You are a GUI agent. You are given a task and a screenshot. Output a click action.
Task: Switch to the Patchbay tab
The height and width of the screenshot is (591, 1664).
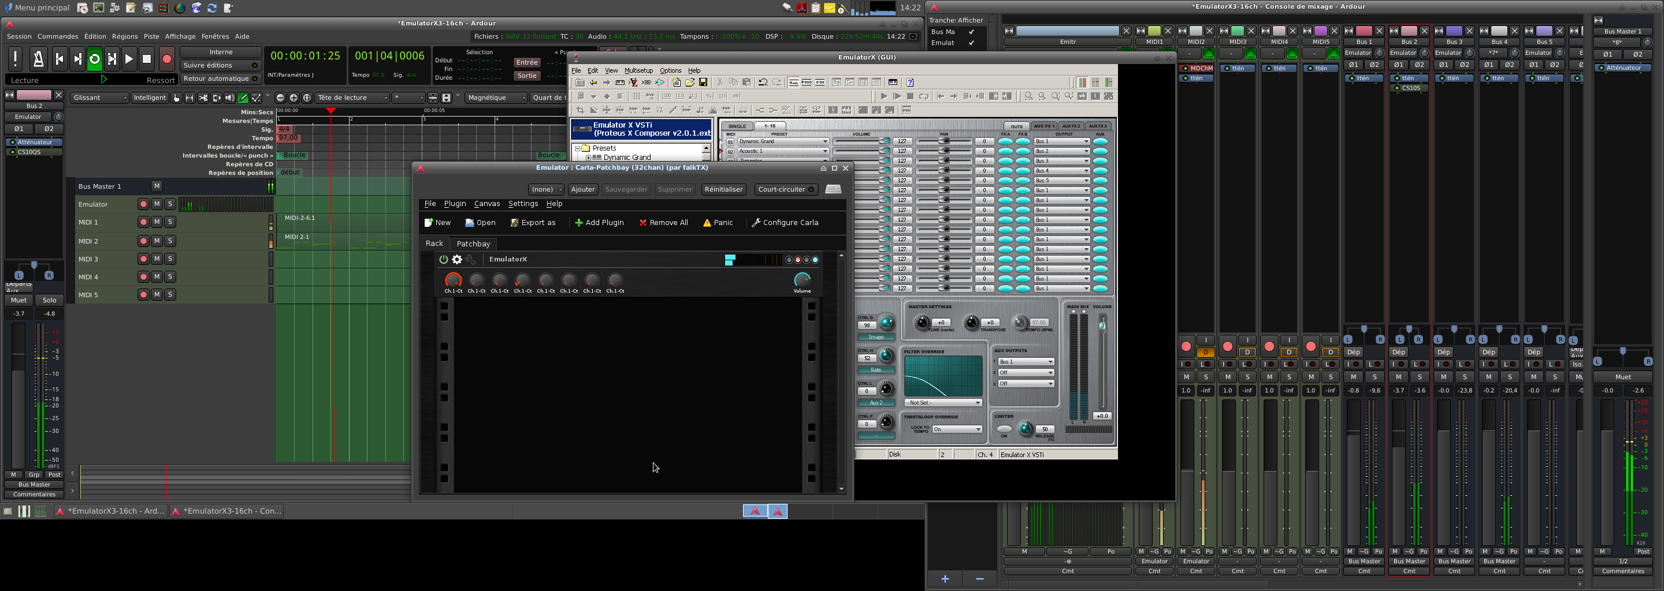tap(473, 243)
